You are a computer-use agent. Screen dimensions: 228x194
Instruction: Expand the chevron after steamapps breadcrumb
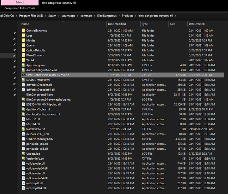pos(78,16)
